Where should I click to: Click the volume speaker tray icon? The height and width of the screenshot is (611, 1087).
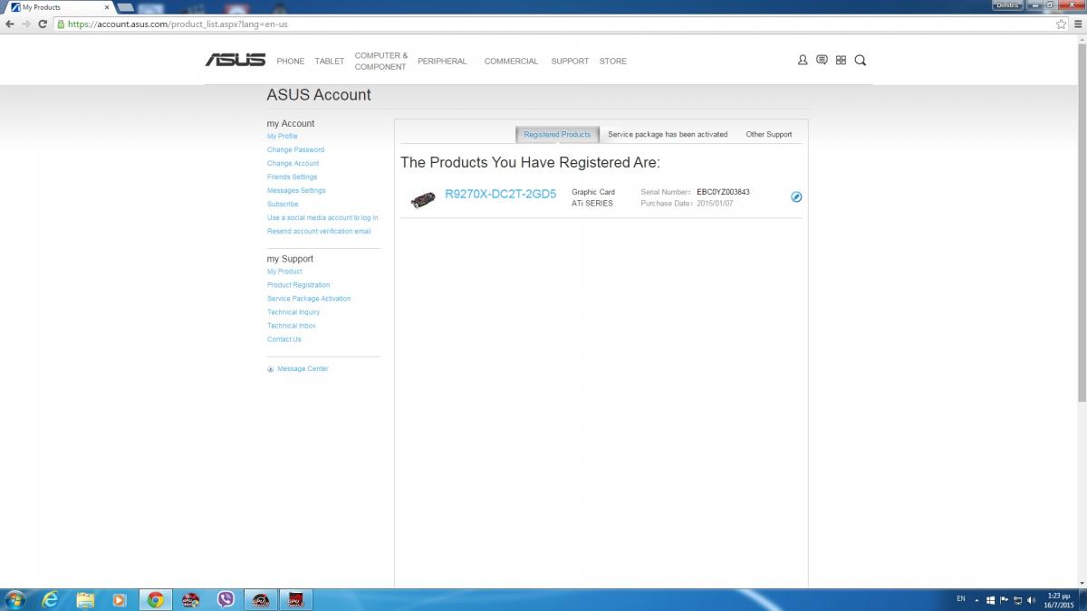1032,599
